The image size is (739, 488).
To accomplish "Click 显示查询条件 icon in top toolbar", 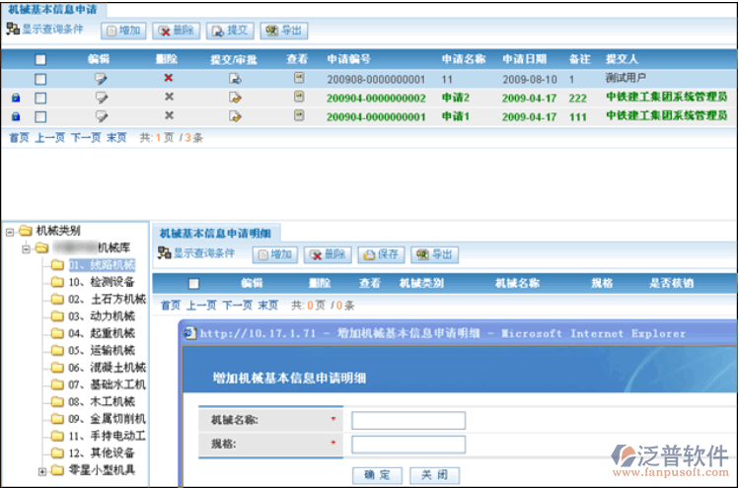I will (12, 30).
